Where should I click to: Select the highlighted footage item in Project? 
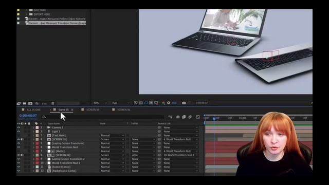pyautogui.click(x=57, y=23)
